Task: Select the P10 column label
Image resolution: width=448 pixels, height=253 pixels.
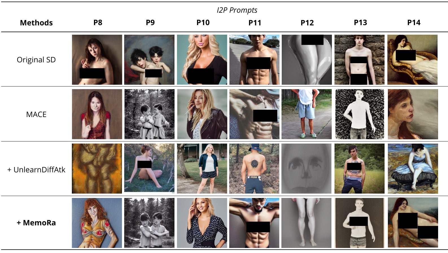Action: pyautogui.click(x=203, y=23)
